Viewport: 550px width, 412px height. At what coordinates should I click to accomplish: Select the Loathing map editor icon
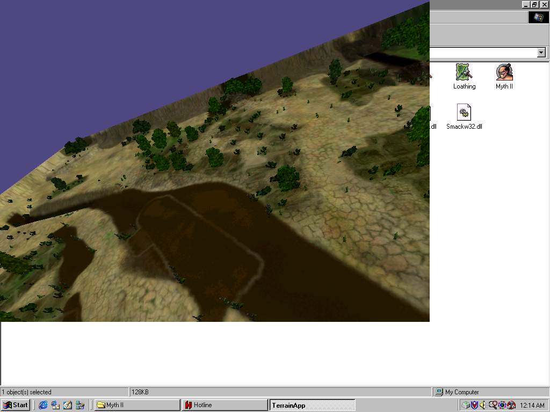point(464,76)
